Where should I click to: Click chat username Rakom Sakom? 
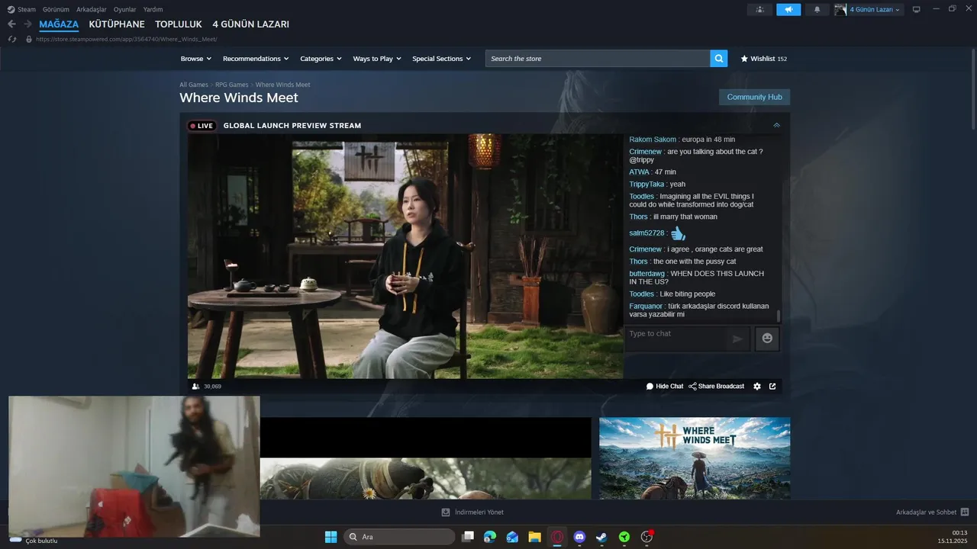tap(653, 140)
